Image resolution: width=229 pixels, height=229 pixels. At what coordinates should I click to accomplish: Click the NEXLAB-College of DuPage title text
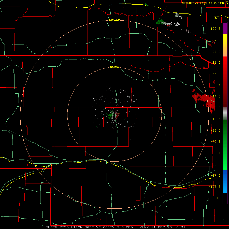203,3
